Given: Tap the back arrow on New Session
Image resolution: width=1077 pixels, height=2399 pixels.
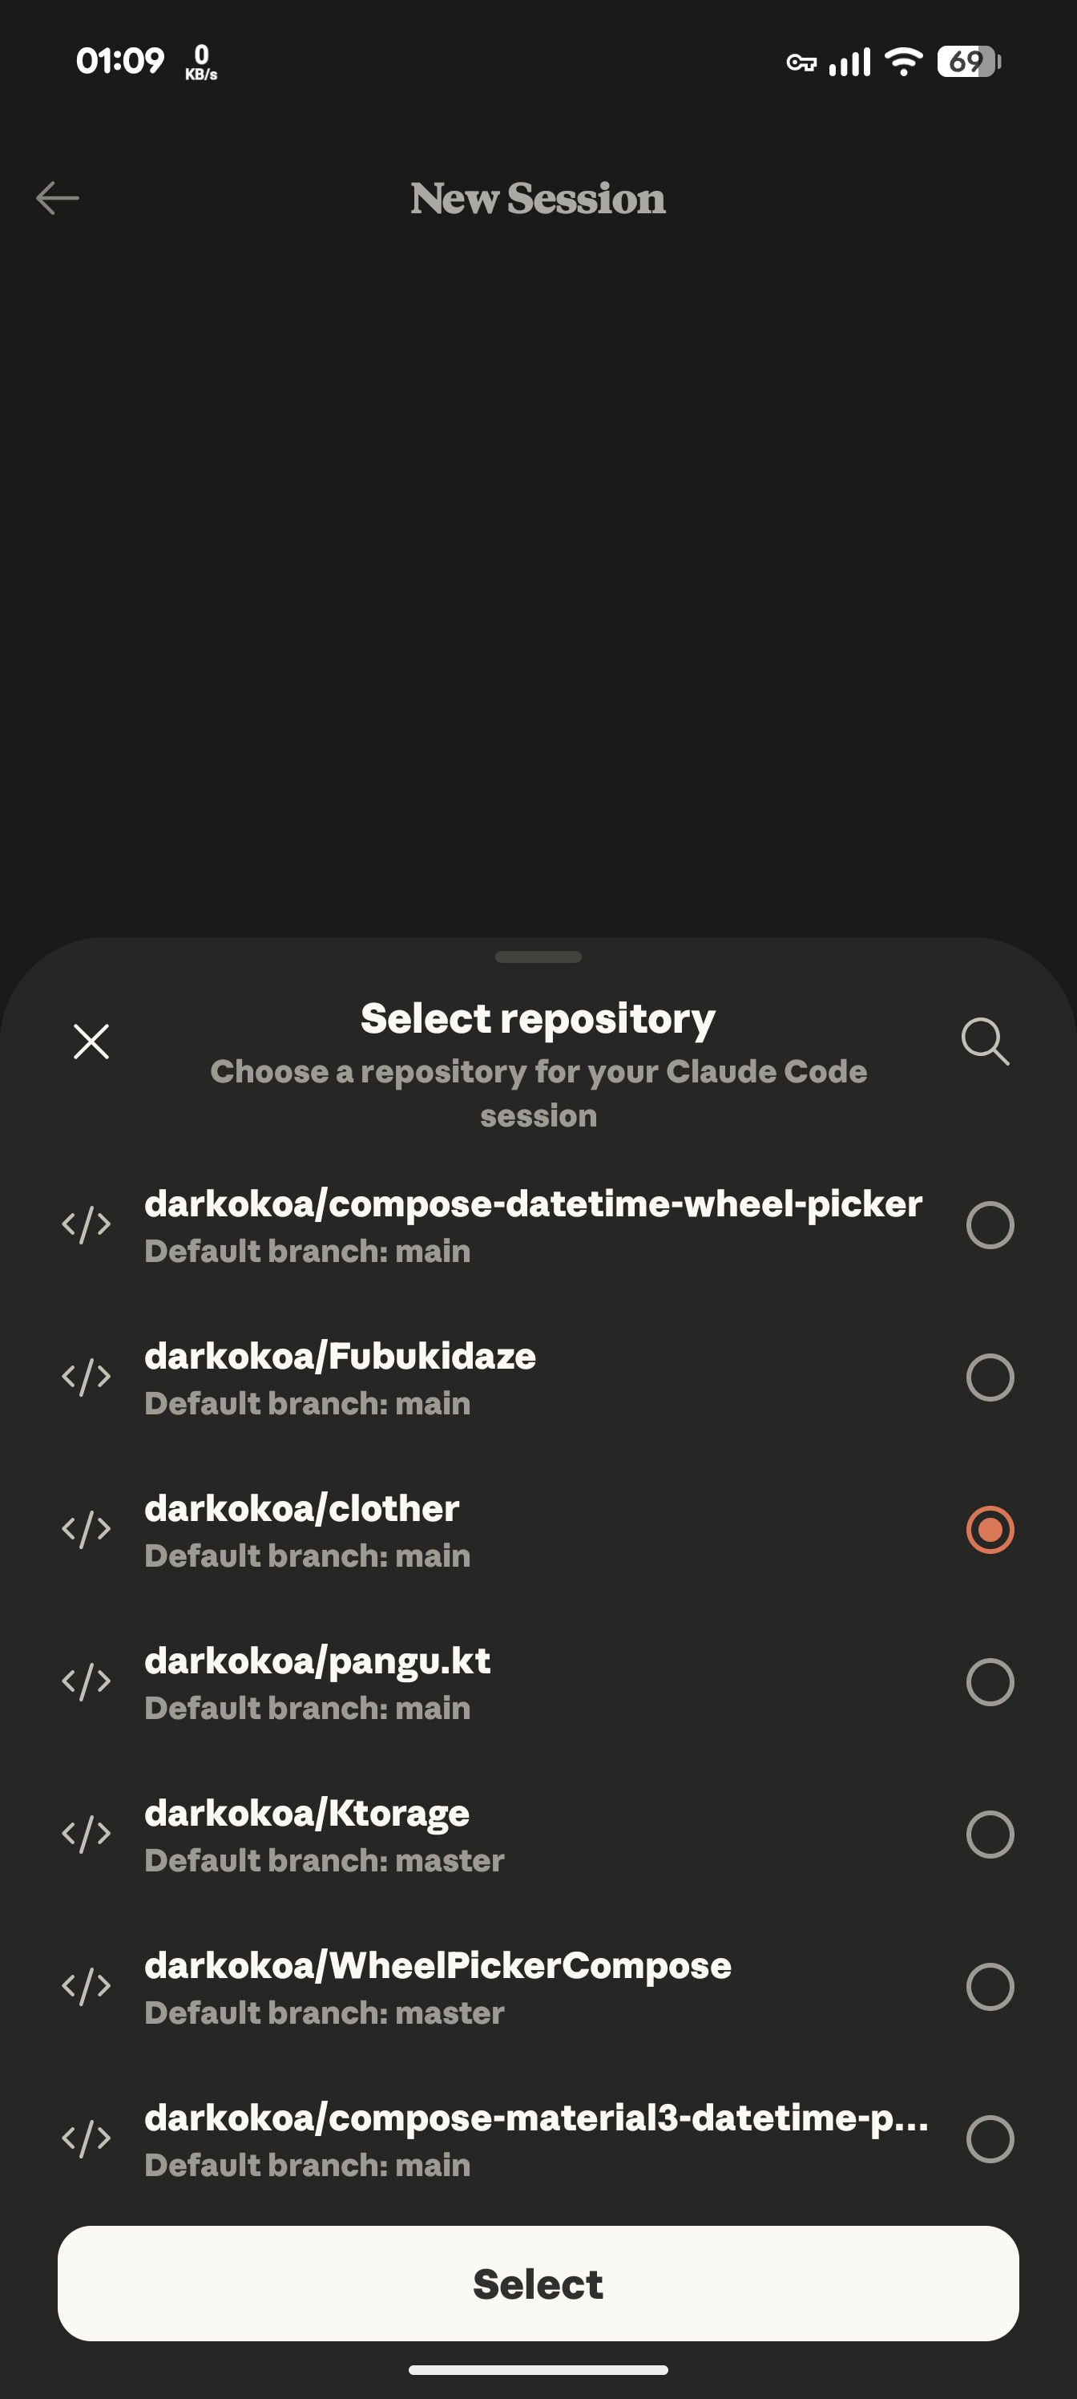Looking at the screenshot, I should pos(58,197).
